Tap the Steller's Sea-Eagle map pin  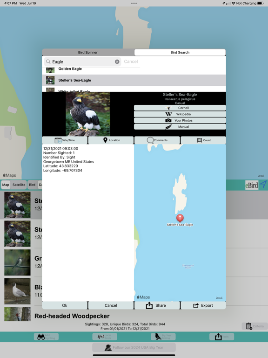tap(180, 218)
